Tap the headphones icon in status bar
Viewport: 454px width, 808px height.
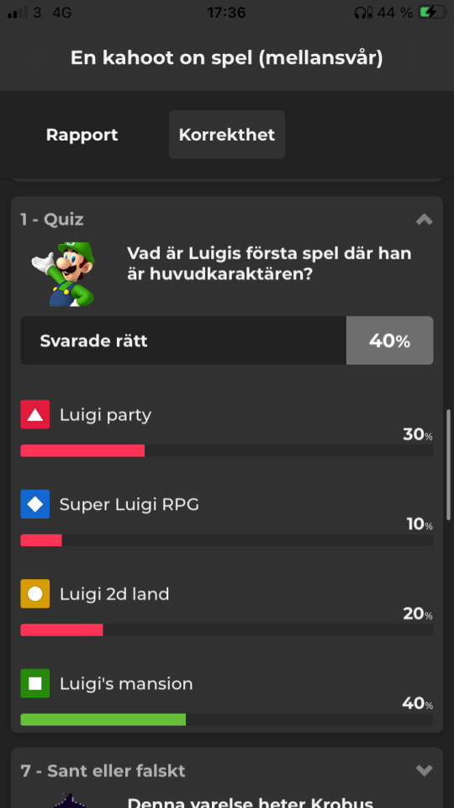pos(363,13)
